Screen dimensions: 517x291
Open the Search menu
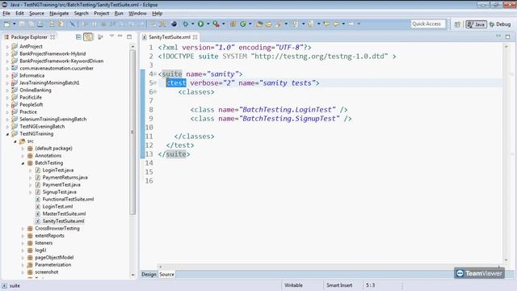click(81, 14)
